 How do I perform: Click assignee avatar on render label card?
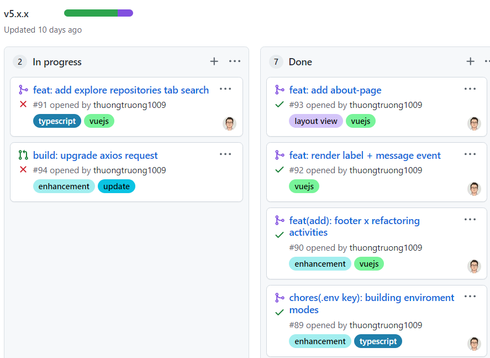(x=474, y=189)
